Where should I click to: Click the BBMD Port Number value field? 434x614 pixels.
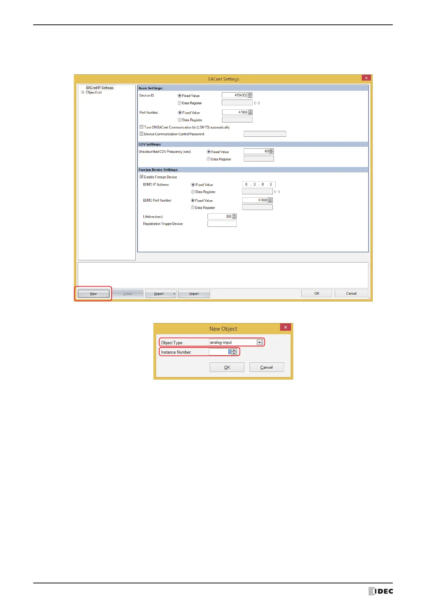tap(255, 200)
